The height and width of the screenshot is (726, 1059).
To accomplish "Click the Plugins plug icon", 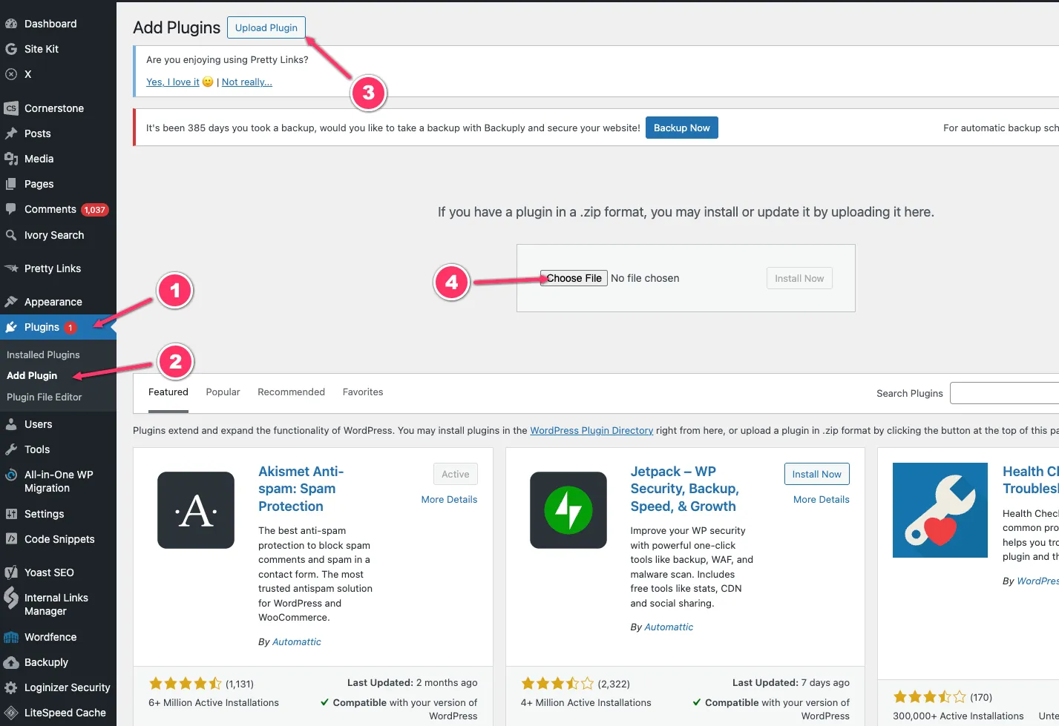I will pyautogui.click(x=11, y=327).
